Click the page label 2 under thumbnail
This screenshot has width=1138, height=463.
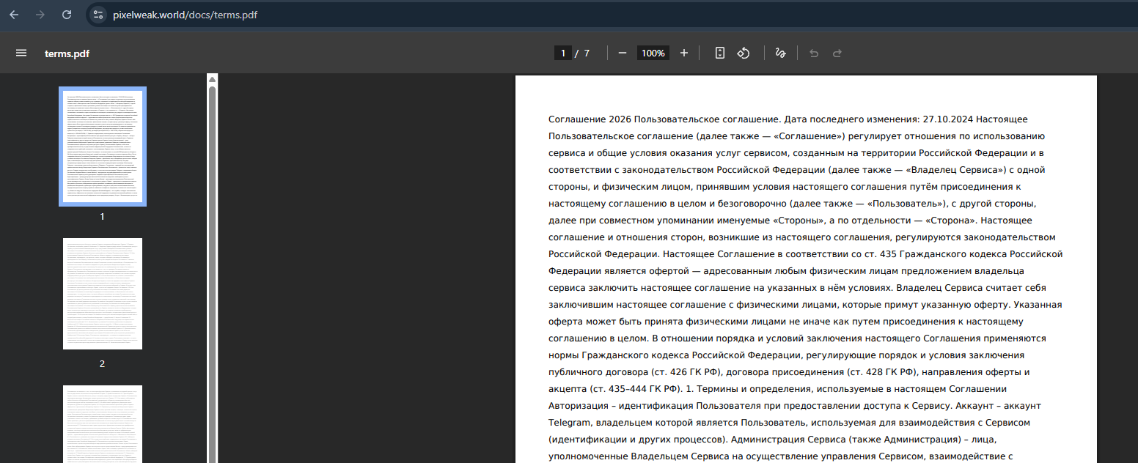click(103, 363)
